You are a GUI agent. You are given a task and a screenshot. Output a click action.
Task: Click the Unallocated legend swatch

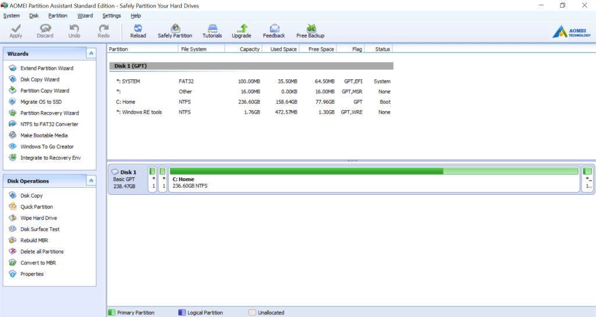point(253,312)
